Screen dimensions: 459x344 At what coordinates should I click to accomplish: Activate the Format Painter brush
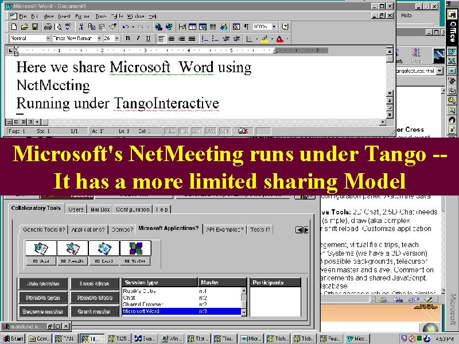(112, 27)
